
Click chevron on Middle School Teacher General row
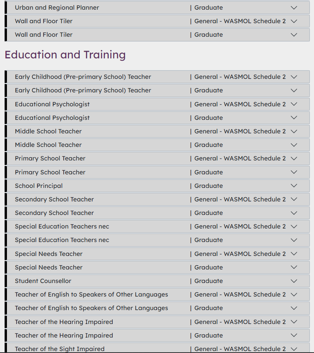(x=294, y=131)
